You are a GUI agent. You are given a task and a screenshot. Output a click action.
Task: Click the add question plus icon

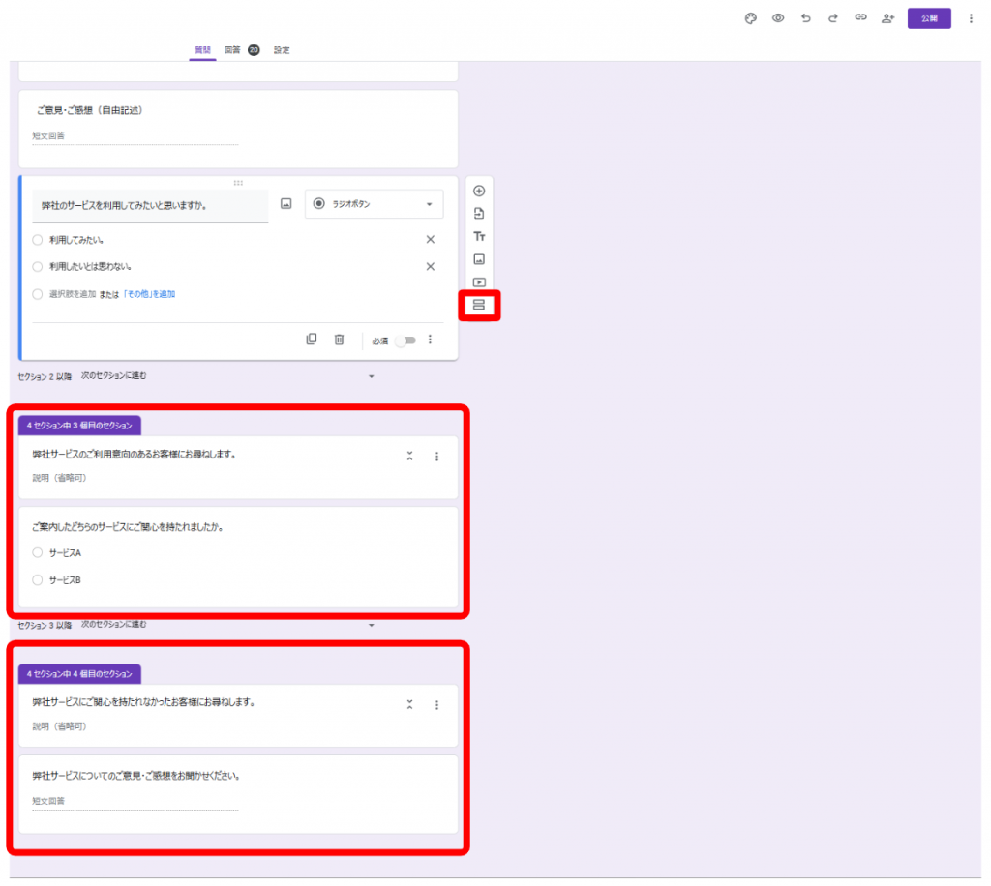click(479, 191)
